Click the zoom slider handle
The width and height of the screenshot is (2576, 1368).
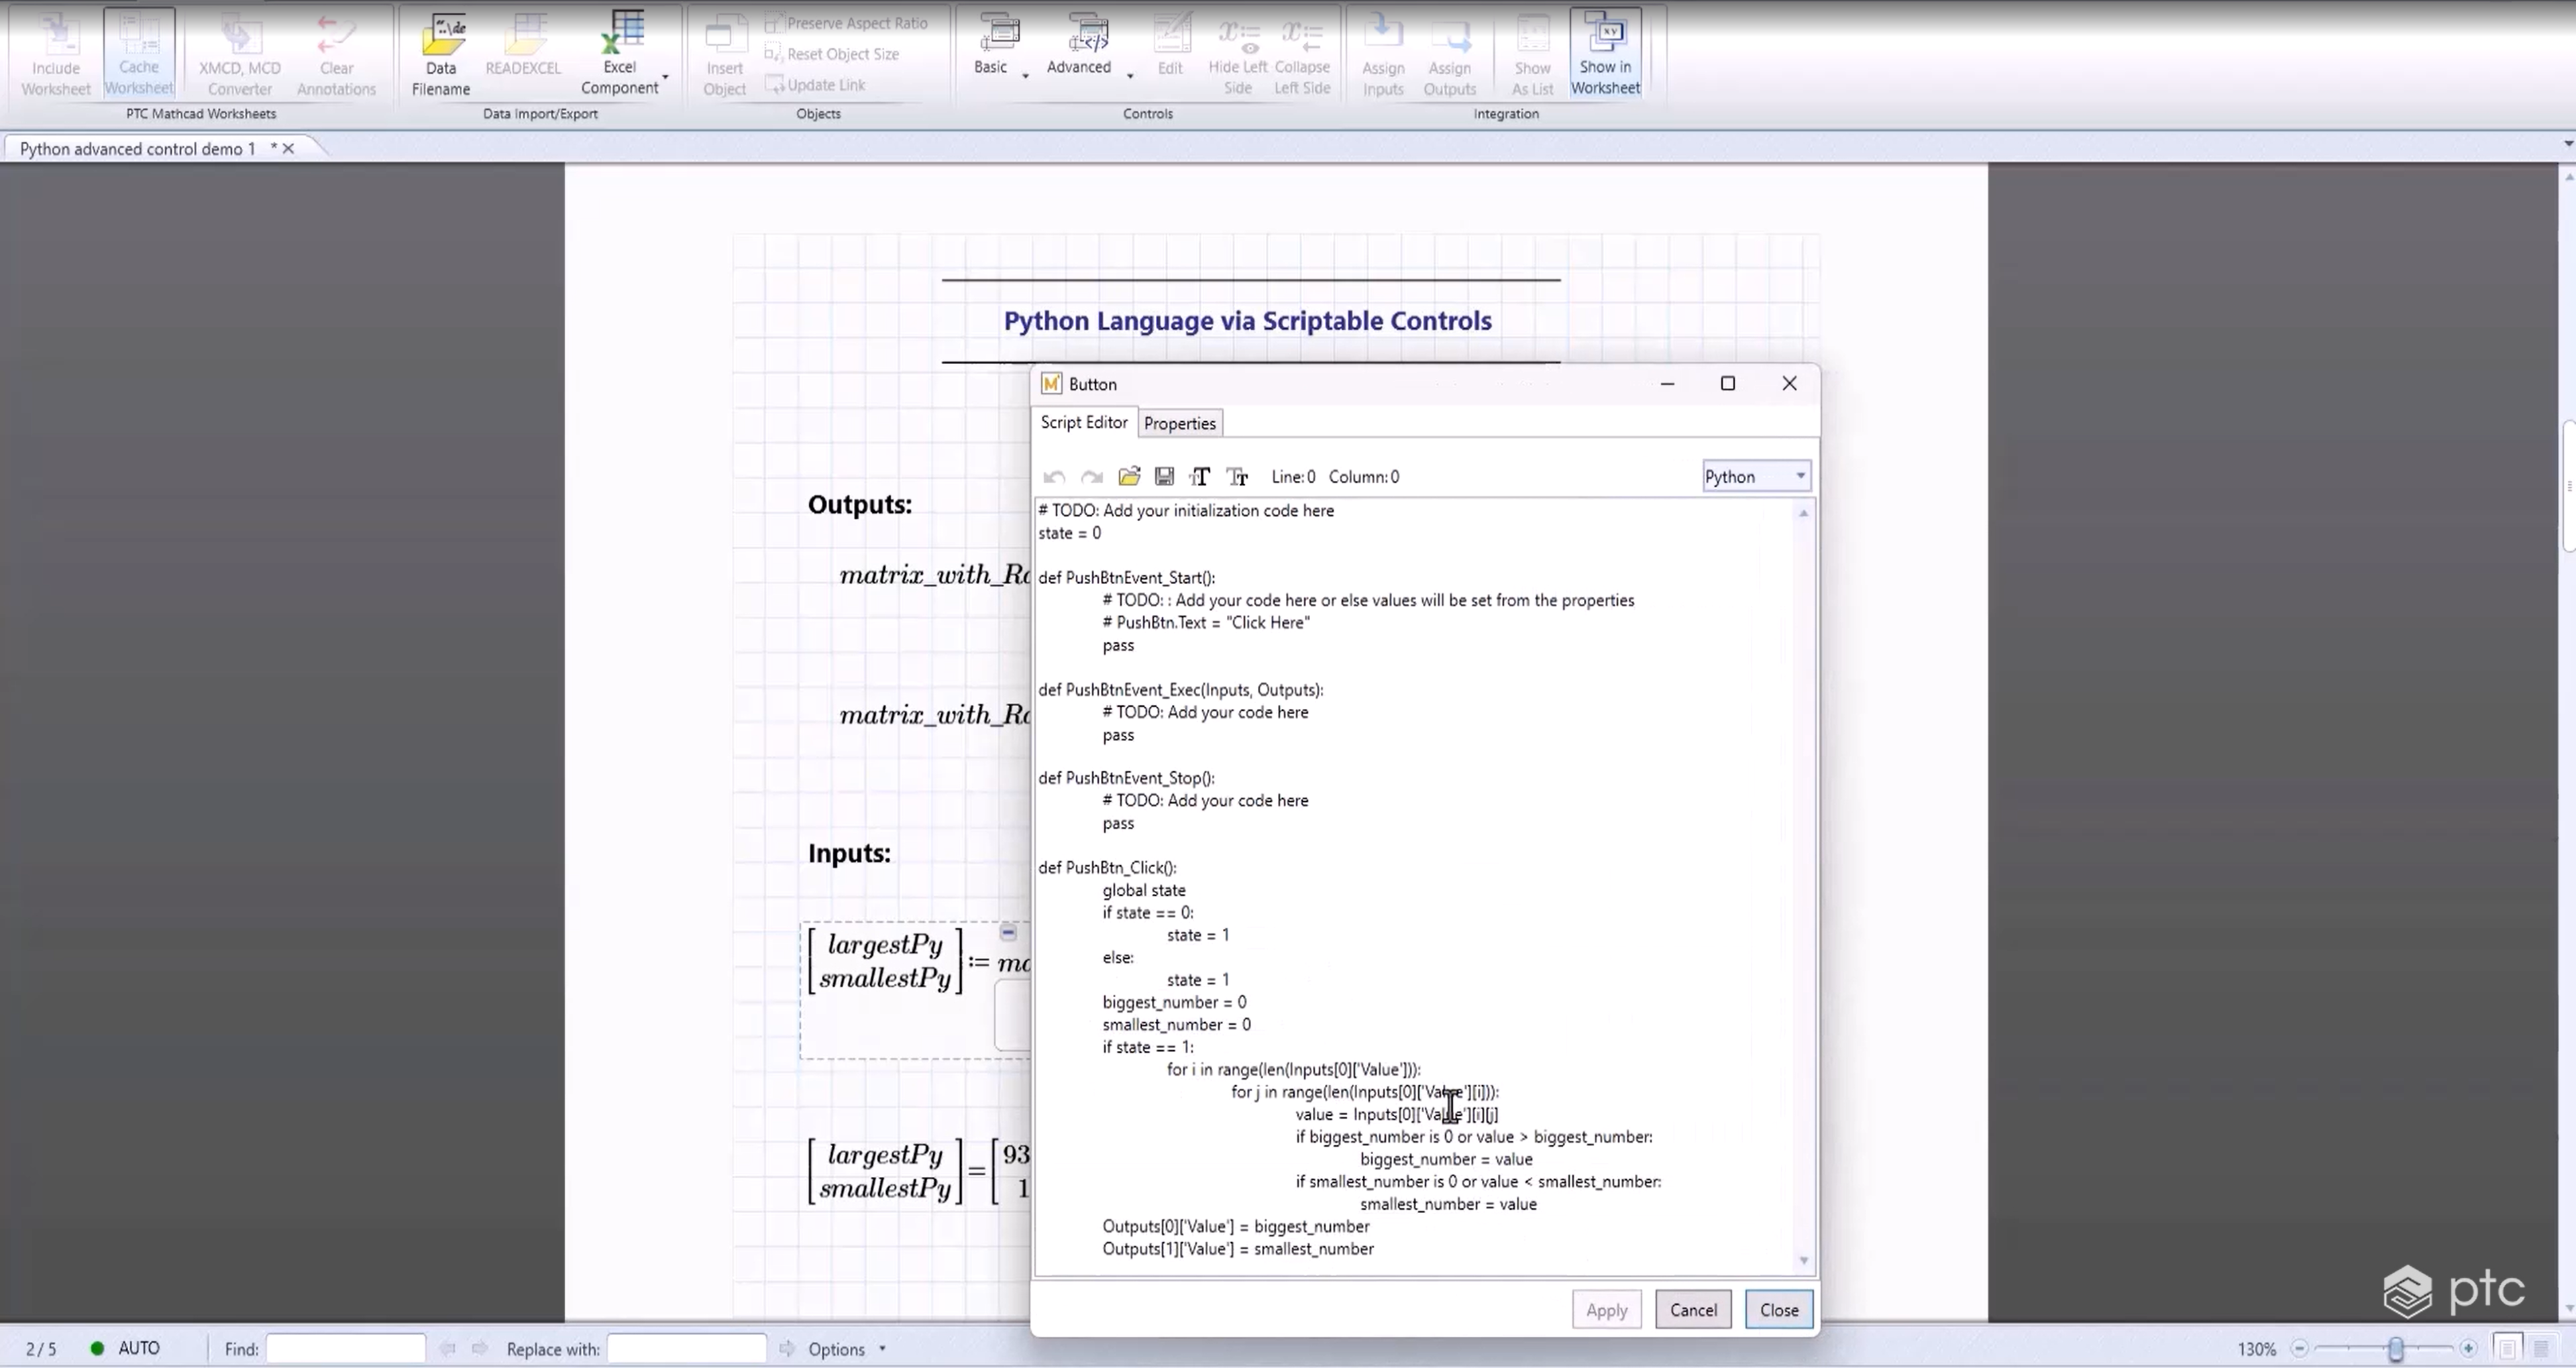pos(2396,1348)
